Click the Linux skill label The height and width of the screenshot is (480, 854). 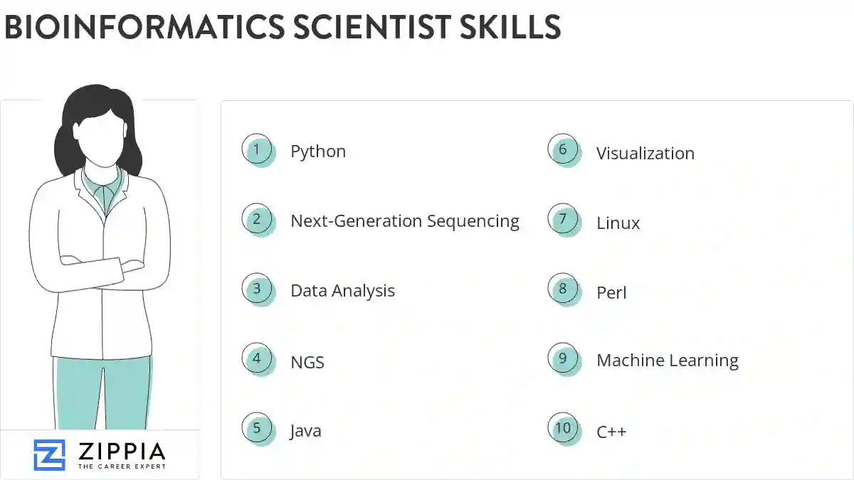(x=618, y=223)
